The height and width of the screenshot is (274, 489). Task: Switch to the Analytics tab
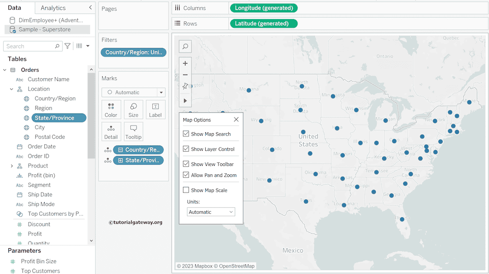tap(53, 8)
